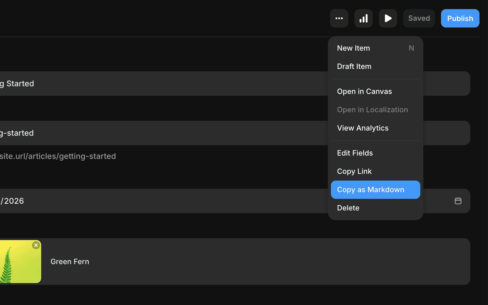Open the three-dot options menu
This screenshot has width=488, height=305.
339,18
